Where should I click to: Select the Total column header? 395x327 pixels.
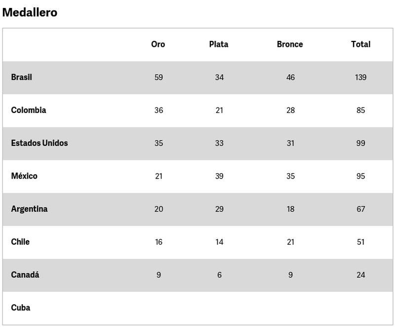click(360, 44)
